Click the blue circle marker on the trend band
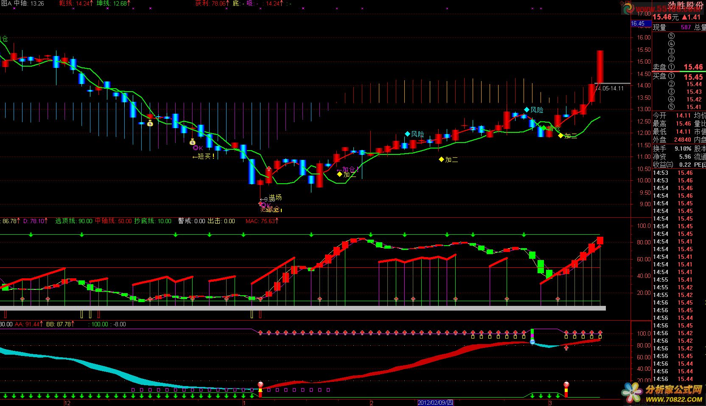The width and height of the screenshot is (706, 406). (532, 342)
